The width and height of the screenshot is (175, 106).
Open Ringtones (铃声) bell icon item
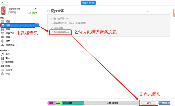[3, 74]
